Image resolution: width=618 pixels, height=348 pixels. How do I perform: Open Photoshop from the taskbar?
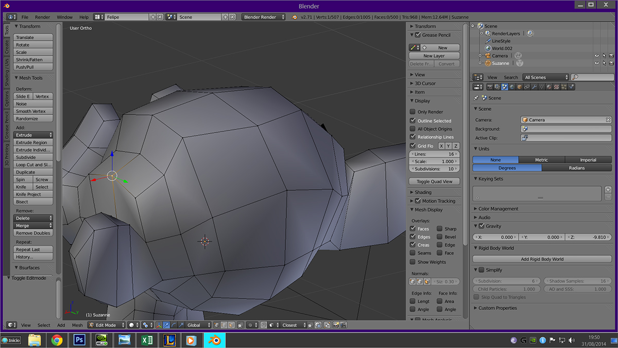click(x=79, y=340)
